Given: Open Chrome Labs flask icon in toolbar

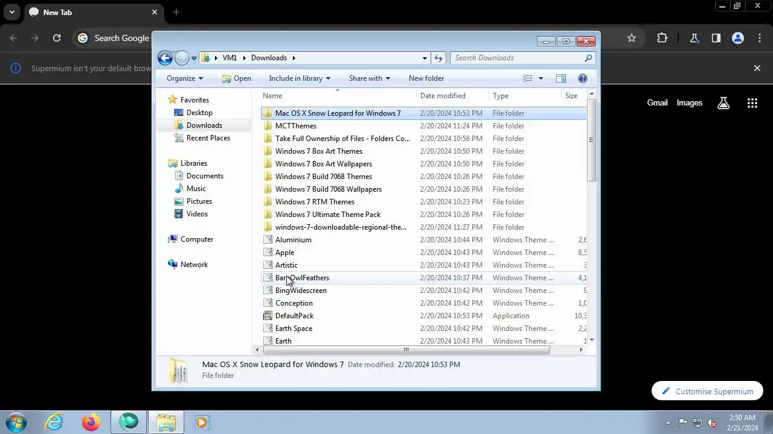Looking at the screenshot, I should 694,38.
